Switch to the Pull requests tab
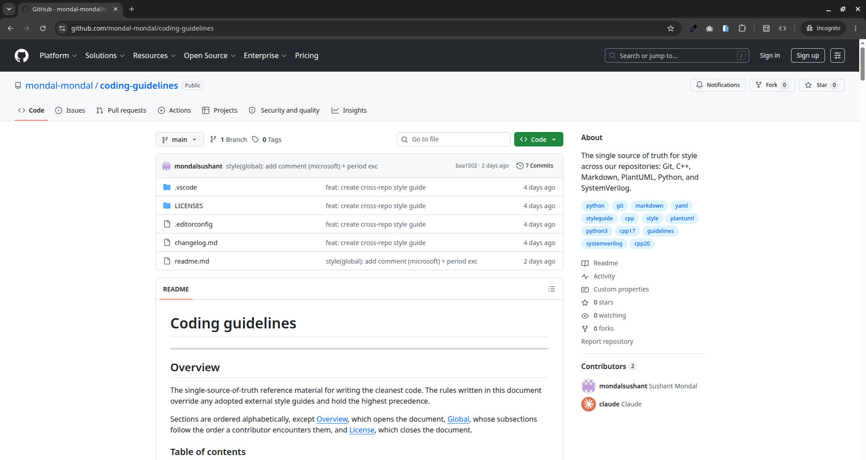This screenshot has width=866, height=460. click(121, 110)
